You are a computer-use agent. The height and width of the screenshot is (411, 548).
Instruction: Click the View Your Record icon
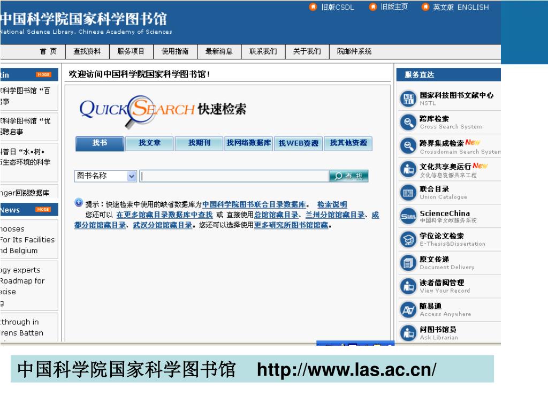[x=408, y=286]
